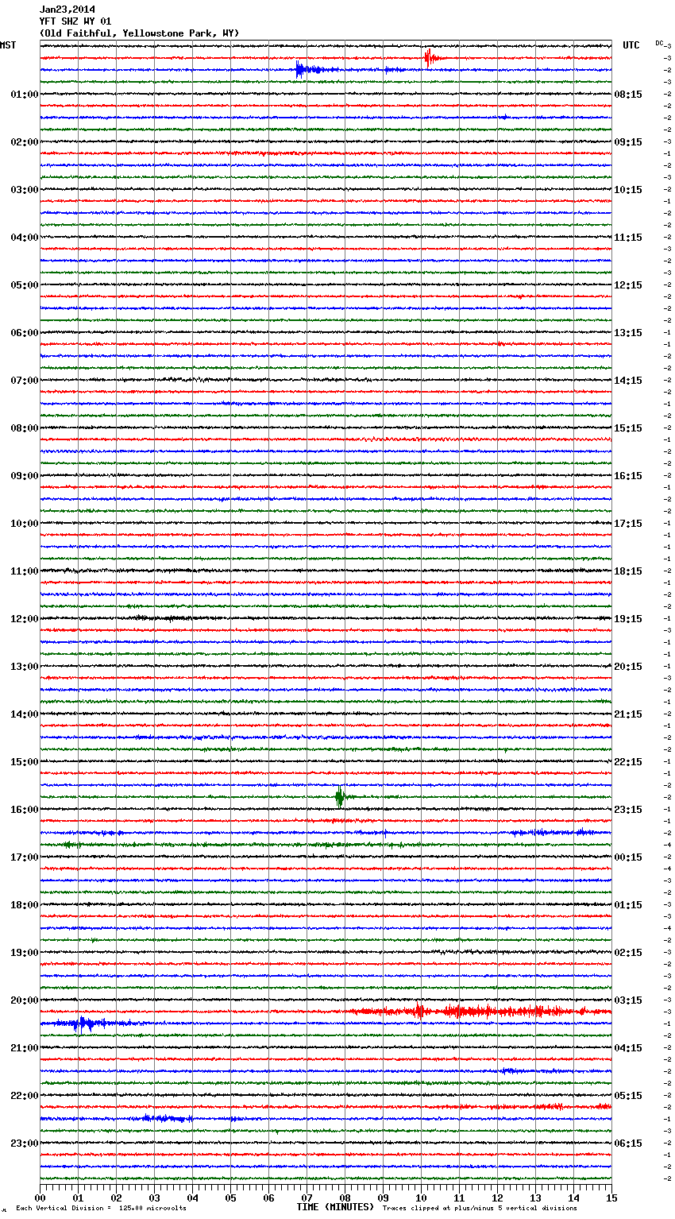Click the '23:00' MST time label
The image size is (675, 1219).
click(25, 1144)
